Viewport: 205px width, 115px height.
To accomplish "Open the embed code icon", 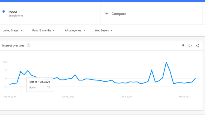I will pos(190,46).
